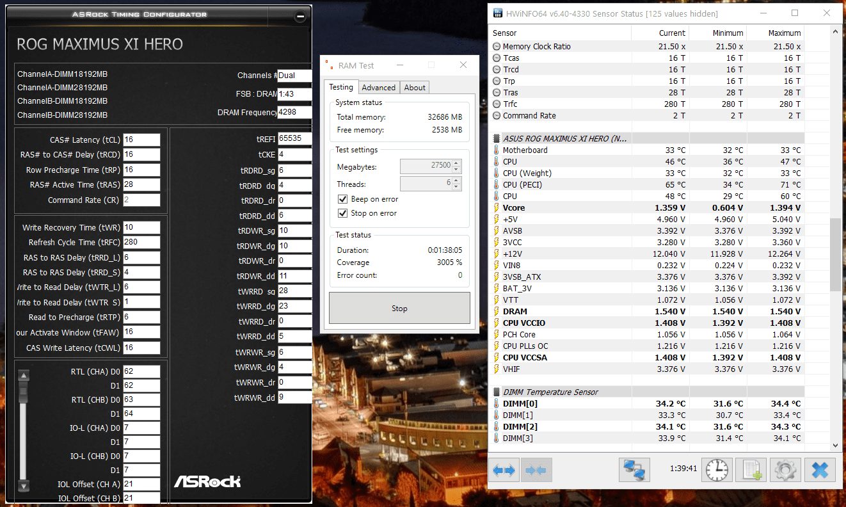Screen dimensions: 846x507
Task: Decrease Megabytes with the stepper down arrow
Action: 456,170
